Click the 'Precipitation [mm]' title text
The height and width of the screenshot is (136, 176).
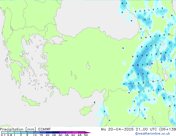click(x=18, y=129)
